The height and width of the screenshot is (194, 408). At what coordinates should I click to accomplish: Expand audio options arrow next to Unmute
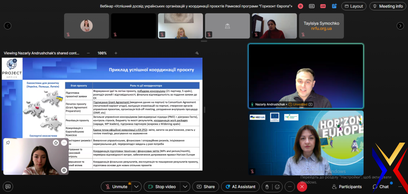[x=137, y=186]
